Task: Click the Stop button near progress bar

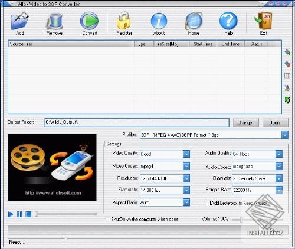Action: coord(274,230)
